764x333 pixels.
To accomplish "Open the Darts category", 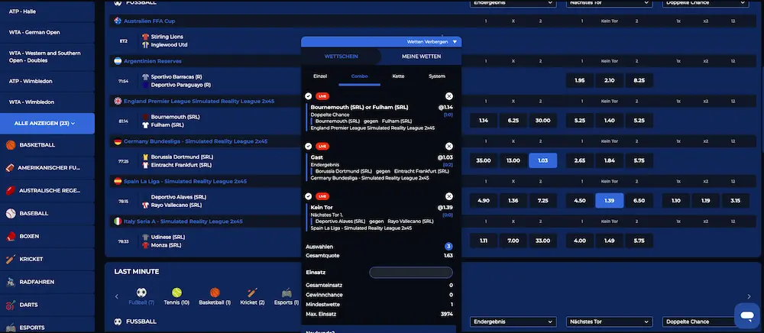I will (x=47, y=305).
